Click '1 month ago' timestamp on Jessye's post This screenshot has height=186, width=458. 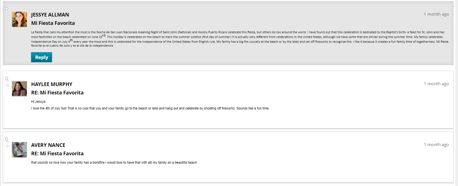point(436,14)
